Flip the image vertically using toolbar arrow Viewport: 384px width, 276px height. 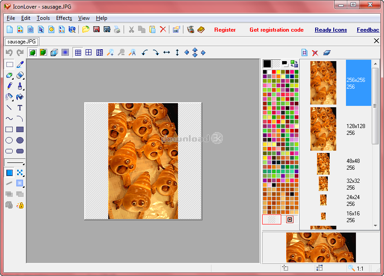click(x=177, y=52)
